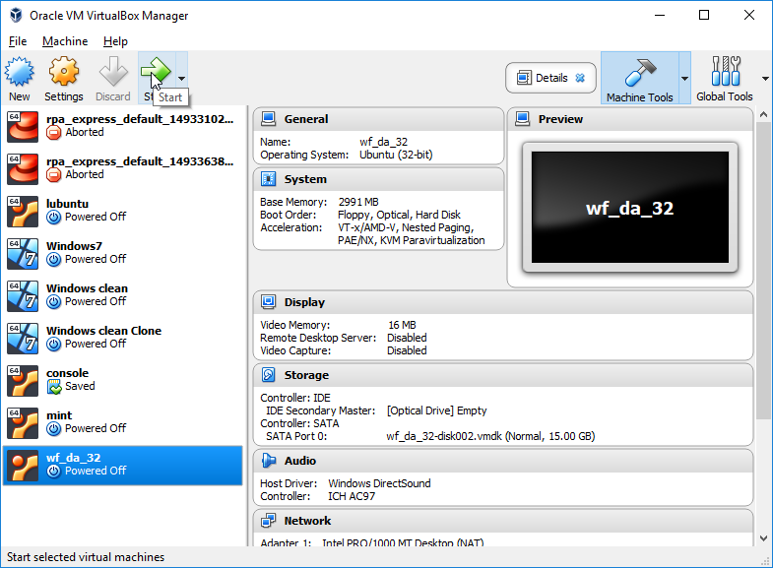This screenshot has height=568, width=773.
Task: Open the Start button dropdown arrow
Action: click(181, 79)
